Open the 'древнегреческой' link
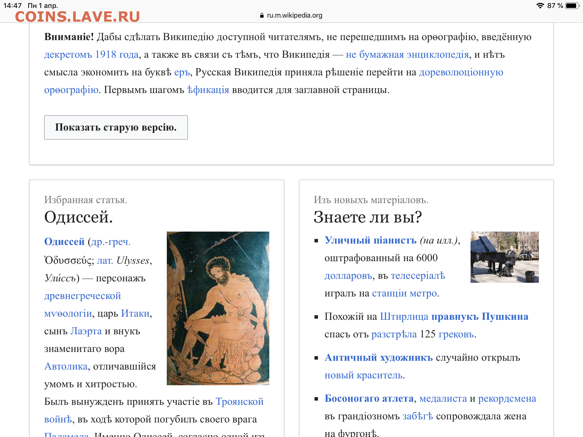Viewport: 583px width, 437px height. (83, 296)
